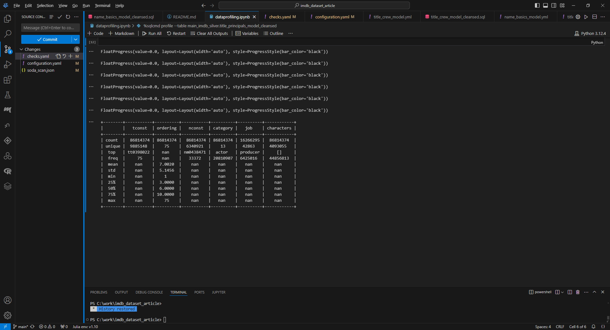This screenshot has width=610, height=330.
Task: Switch to README.md tab
Action: (x=184, y=17)
